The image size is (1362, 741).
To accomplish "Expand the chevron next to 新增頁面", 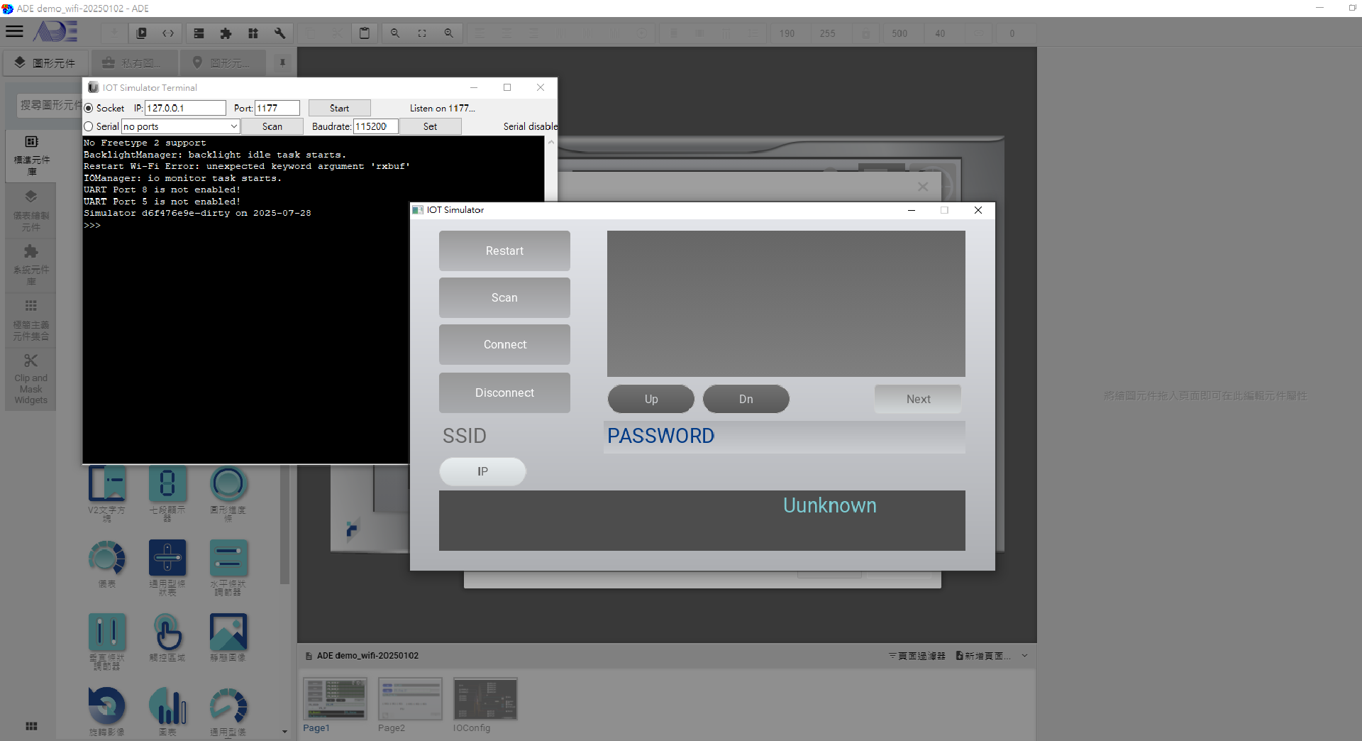I will pos(1024,656).
